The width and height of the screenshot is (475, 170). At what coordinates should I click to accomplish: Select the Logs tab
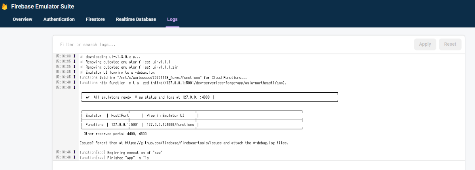coord(172,19)
